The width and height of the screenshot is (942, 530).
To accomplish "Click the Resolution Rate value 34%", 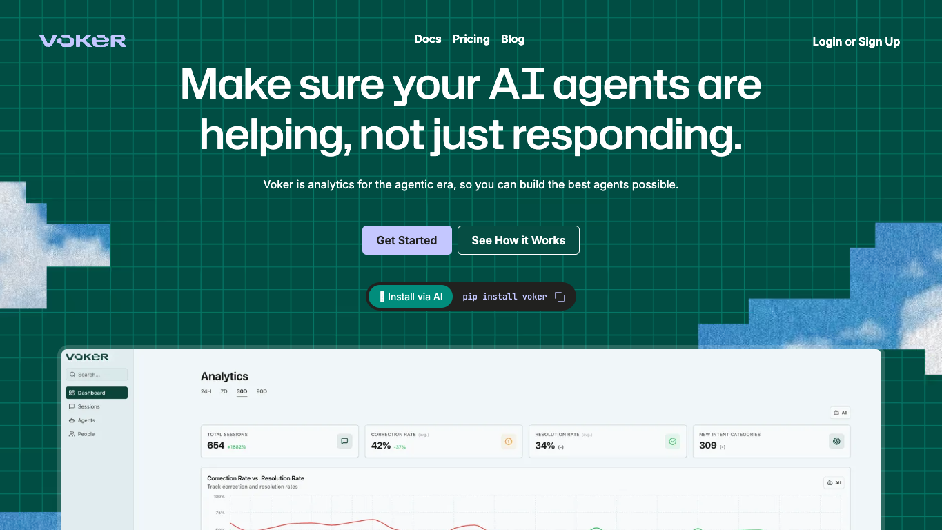I will [545, 446].
